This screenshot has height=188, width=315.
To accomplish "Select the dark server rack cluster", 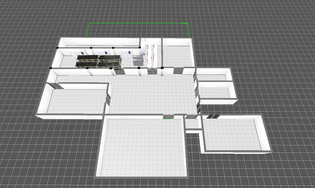I will coord(98,61).
